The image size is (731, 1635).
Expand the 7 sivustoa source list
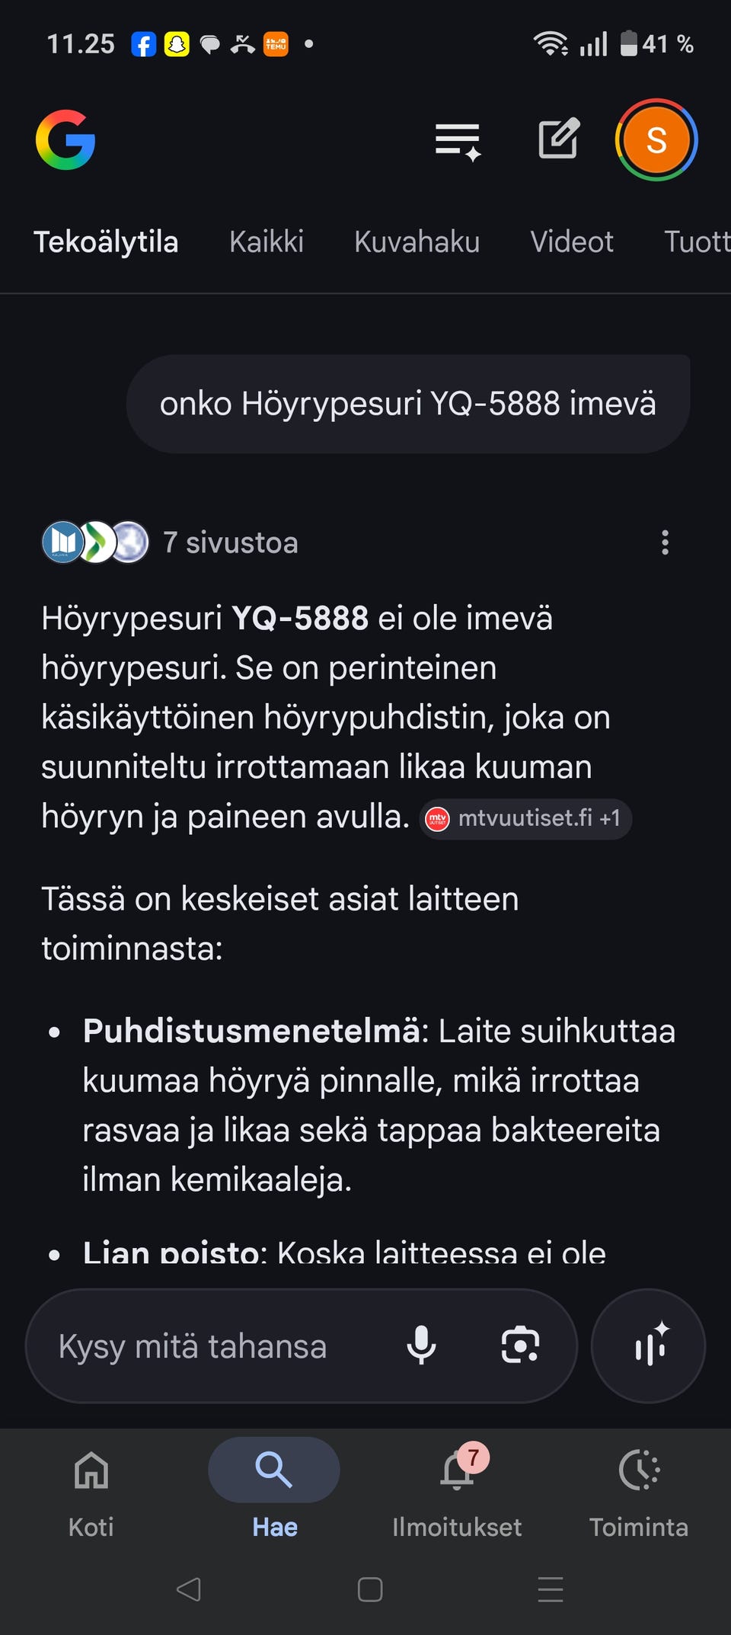[x=231, y=542]
